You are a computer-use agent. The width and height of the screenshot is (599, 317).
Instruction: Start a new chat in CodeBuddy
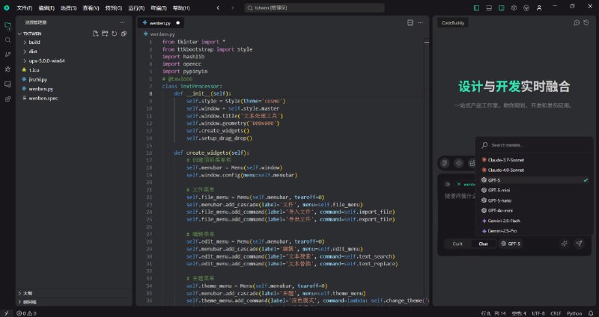(577, 23)
